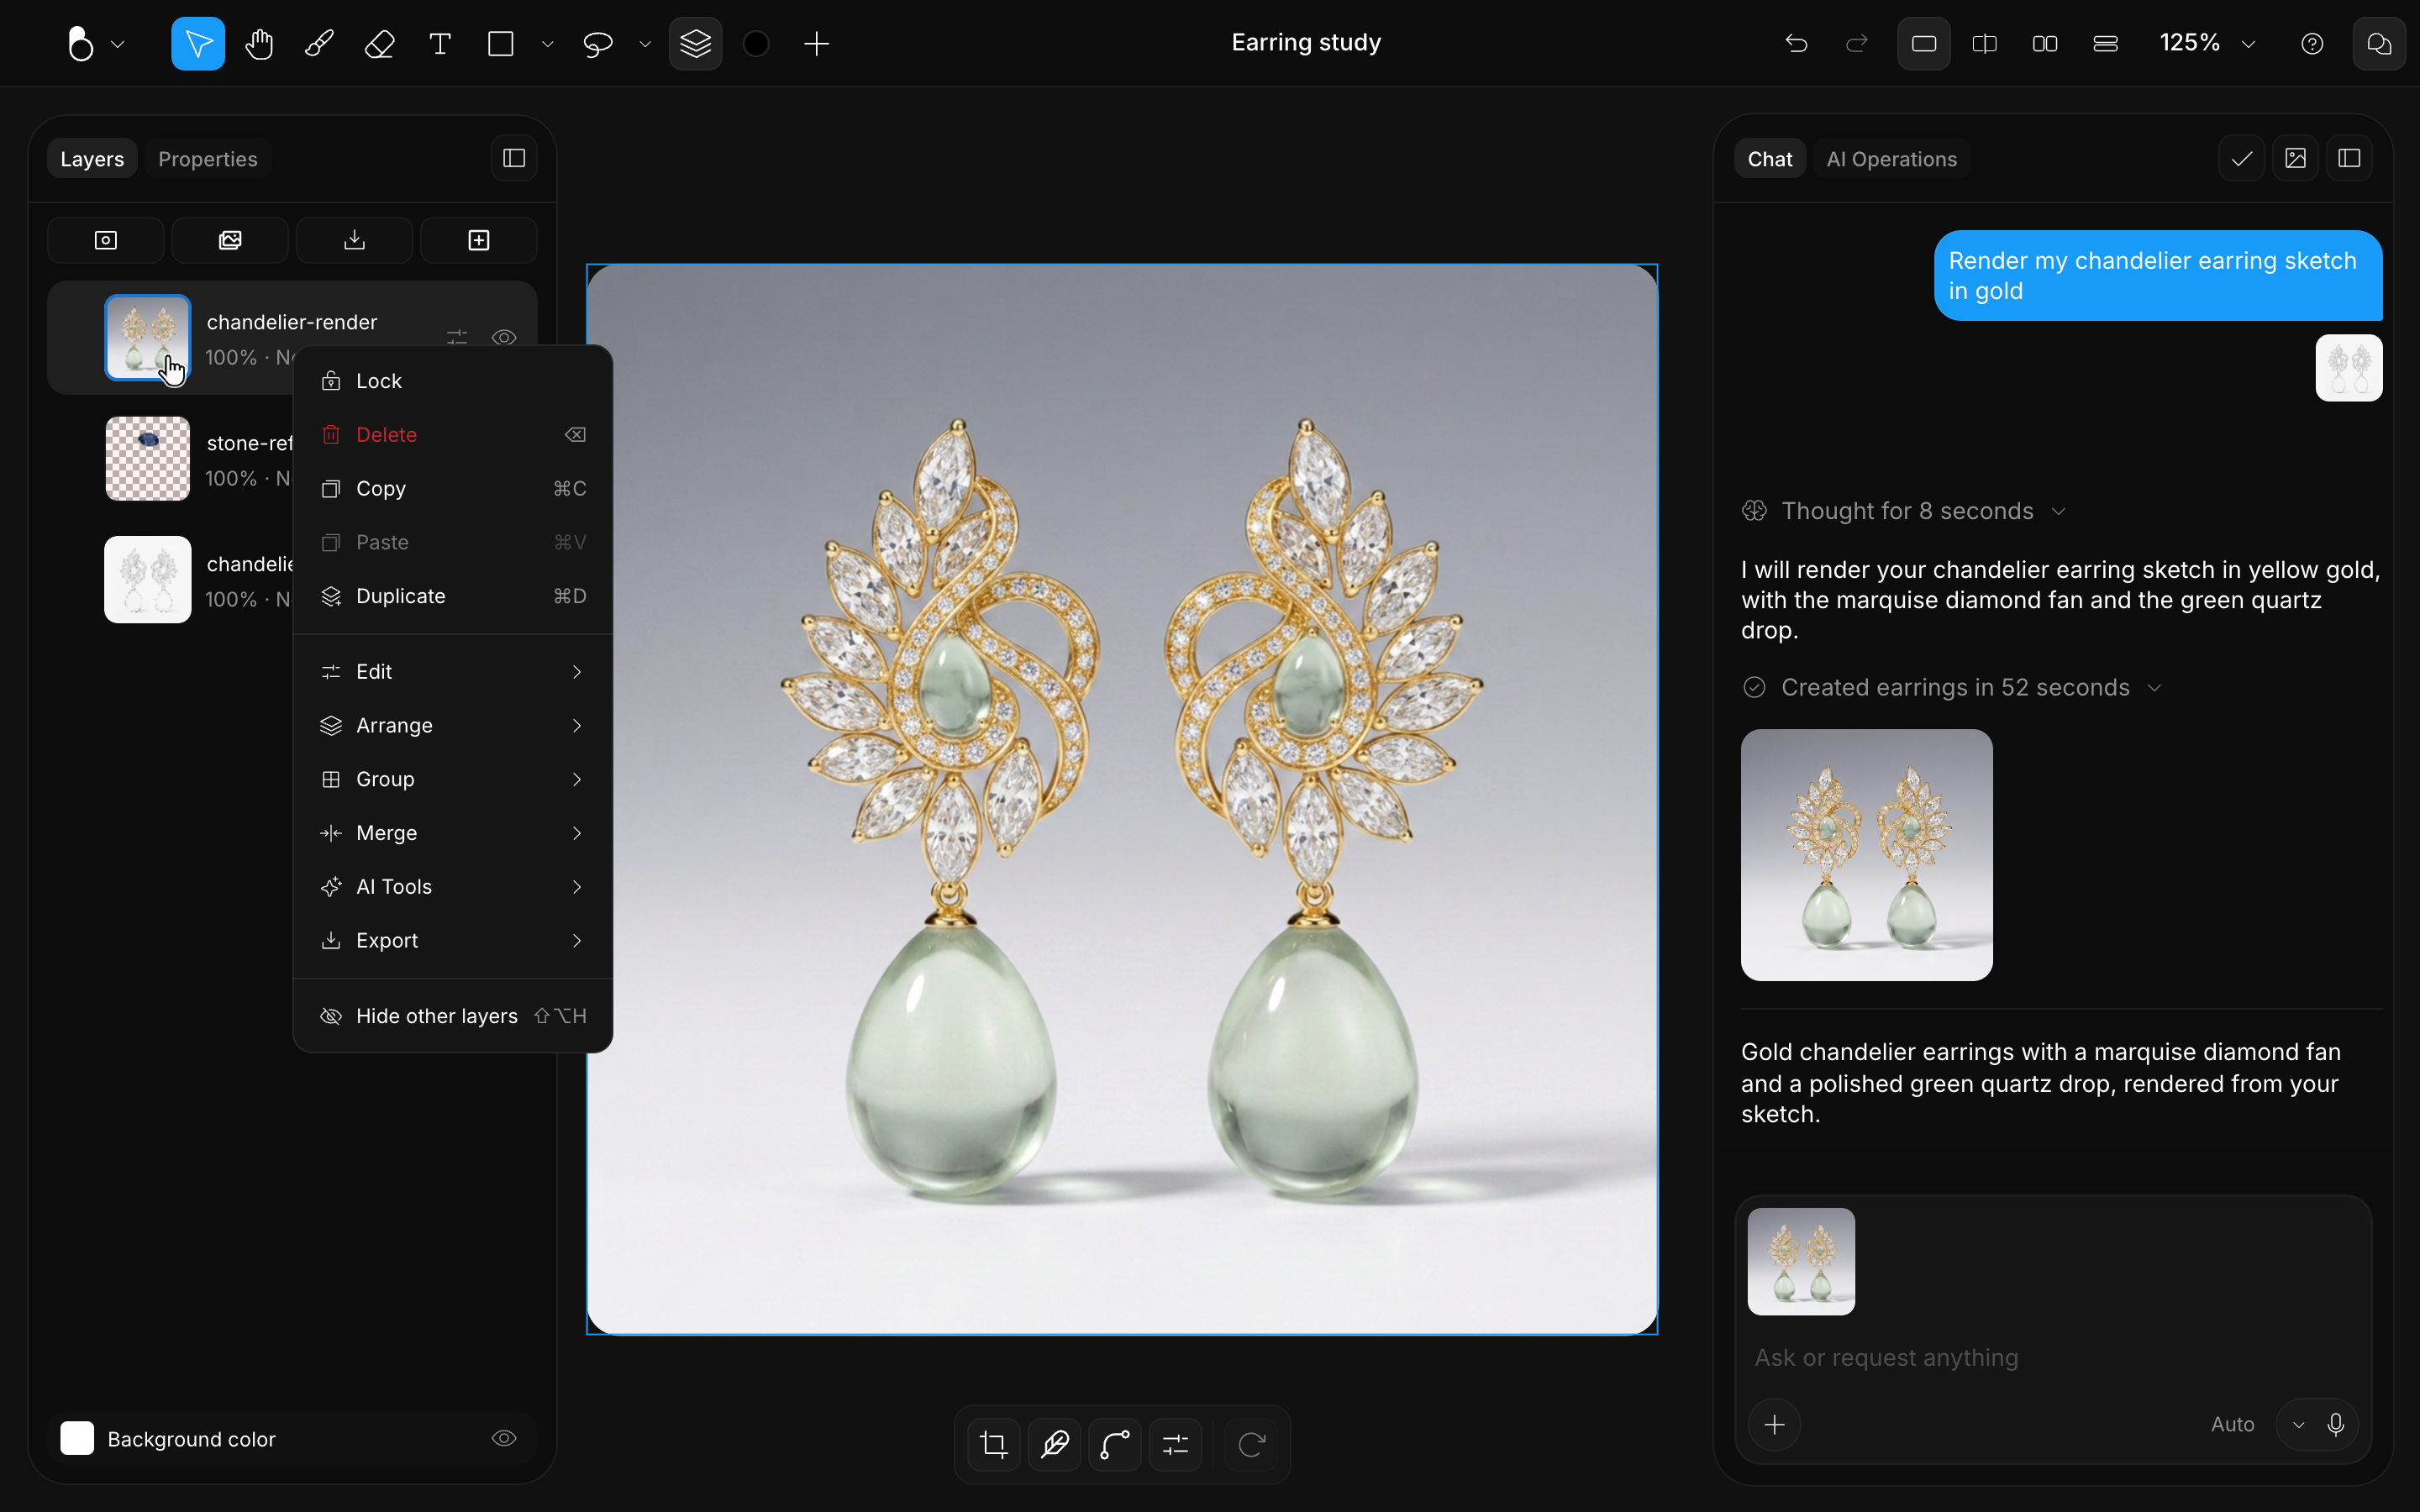
Task: Switch to single view layout
Action: [1924, 44]
